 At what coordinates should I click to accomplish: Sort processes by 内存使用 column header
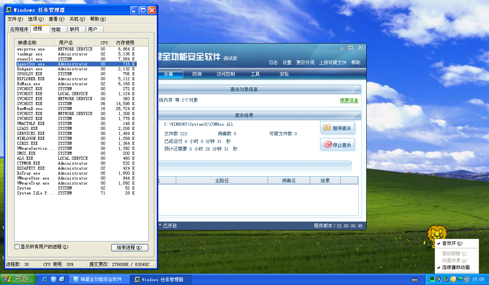123,42
